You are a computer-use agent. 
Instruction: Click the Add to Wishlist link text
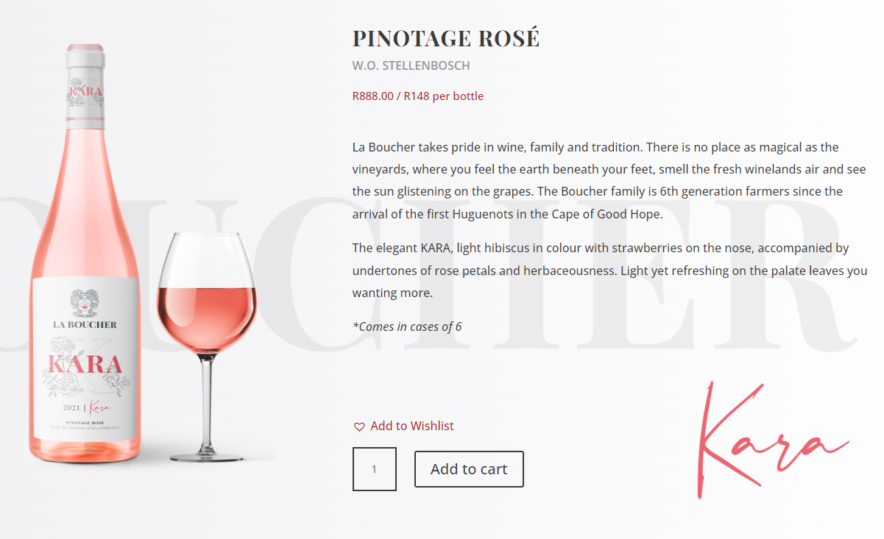click(412, 426)
